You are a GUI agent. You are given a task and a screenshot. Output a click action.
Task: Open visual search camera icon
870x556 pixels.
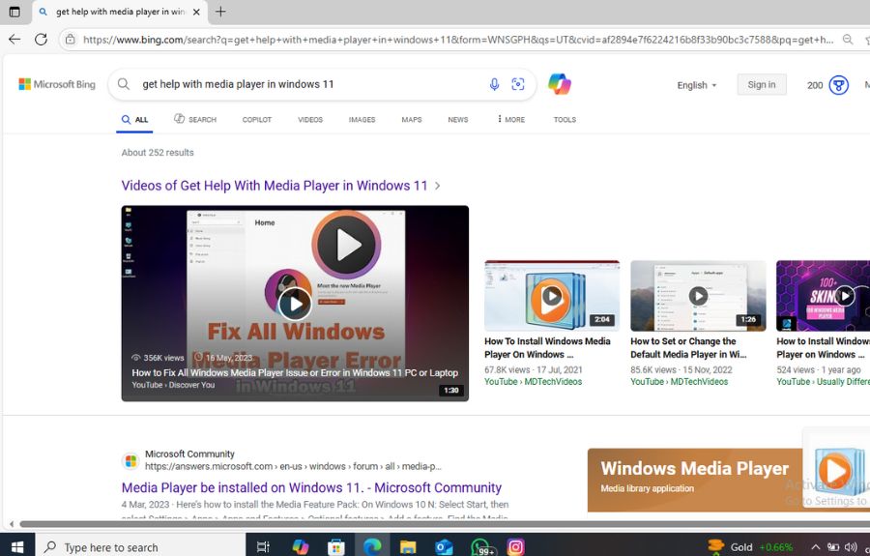518,84
